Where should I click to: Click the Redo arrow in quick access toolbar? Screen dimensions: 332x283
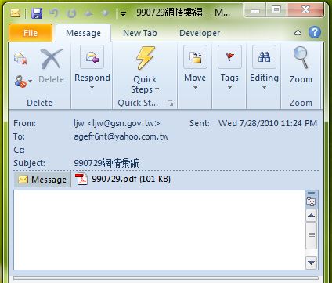click(x=71, y=13)
